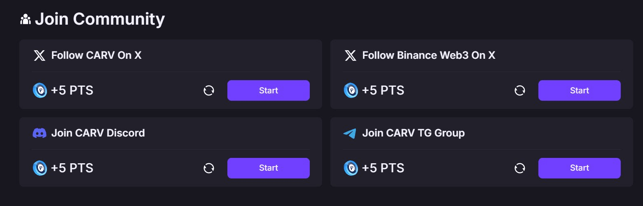This screenshot has height=206, width=643.
Task: Click the points coin in CARV X card
Action: coord(40,90)
